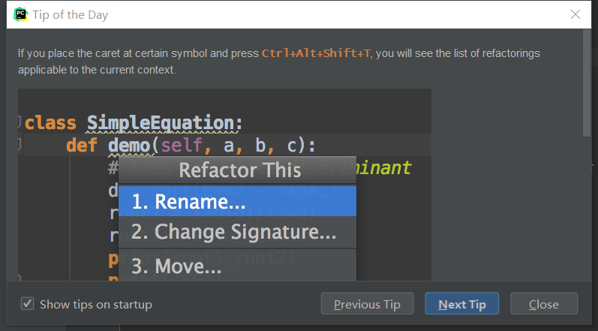Click the 'self' parameter in the code sample
Viewport: 598px width, 331px height.
coord(182,145)
